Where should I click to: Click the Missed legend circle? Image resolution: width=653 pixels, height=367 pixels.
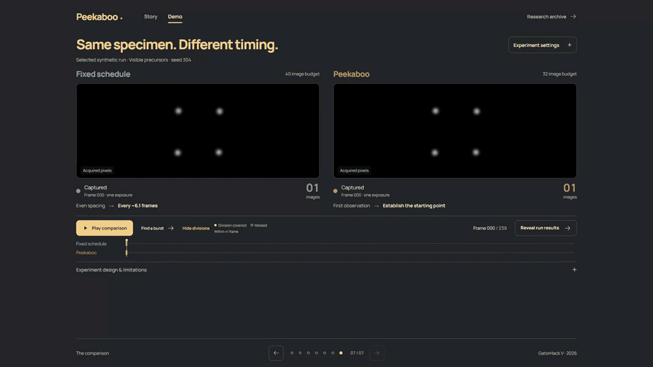[252, 225]
